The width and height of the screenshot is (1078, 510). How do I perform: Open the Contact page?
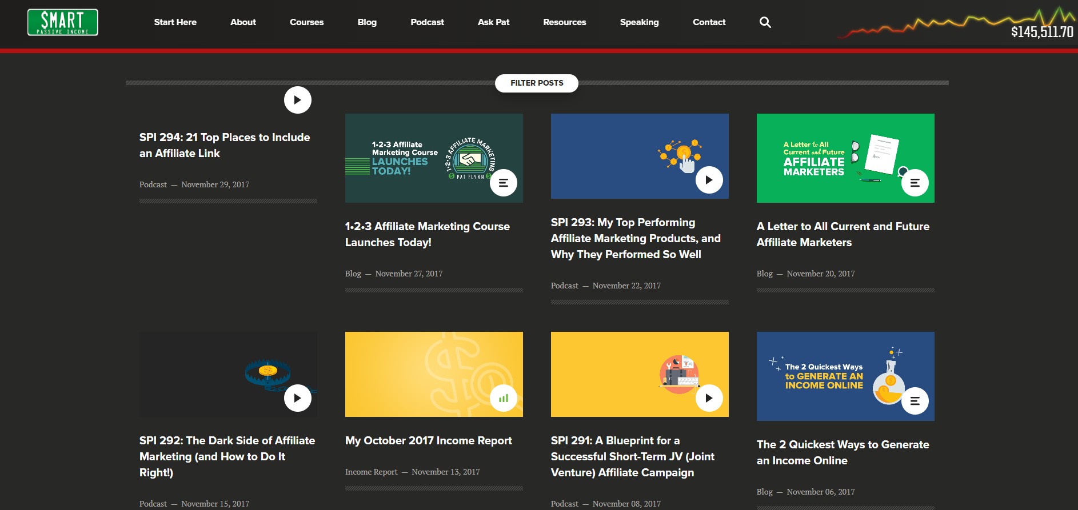(x=709, y=22)
